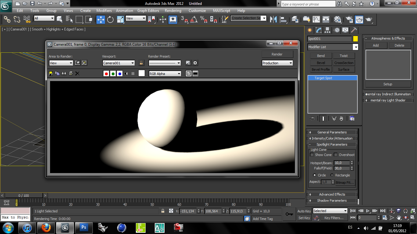Enable the Overshoot checkbox
This screenshot has height=234, width=417.
point(335,154)
